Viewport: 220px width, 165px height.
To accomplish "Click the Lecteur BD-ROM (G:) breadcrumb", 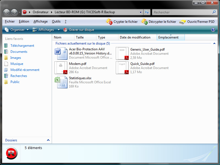I will (x=85, y=12).
